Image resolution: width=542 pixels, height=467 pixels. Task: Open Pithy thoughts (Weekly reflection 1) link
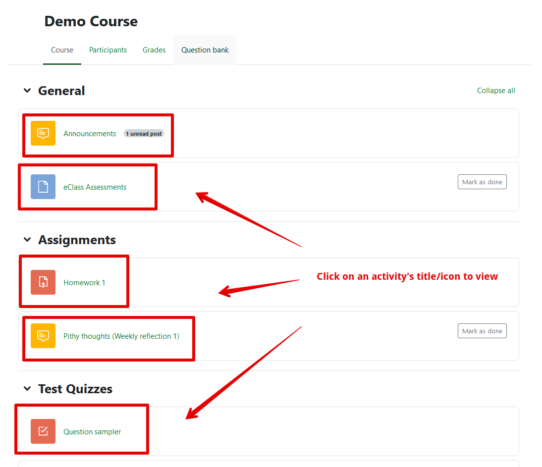click(121, 336)
